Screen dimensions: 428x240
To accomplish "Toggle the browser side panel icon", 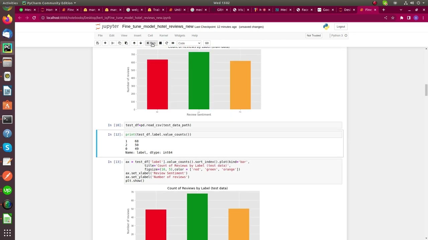I will (409, 18).
